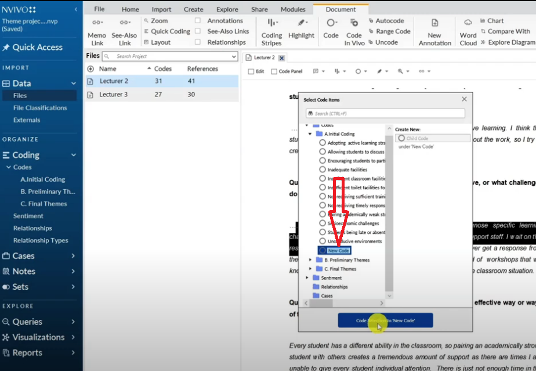Expand the Sentiment folder in the dialog
Screen dimensions: 536x371
(x=307, y=278)
